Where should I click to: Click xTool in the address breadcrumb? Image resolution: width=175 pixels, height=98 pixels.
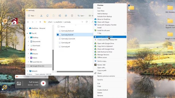point(50,22)
